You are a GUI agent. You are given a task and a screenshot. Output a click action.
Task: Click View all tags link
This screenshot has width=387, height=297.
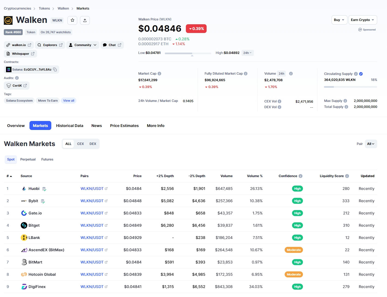pyautogui.click(x=69, y=101)
